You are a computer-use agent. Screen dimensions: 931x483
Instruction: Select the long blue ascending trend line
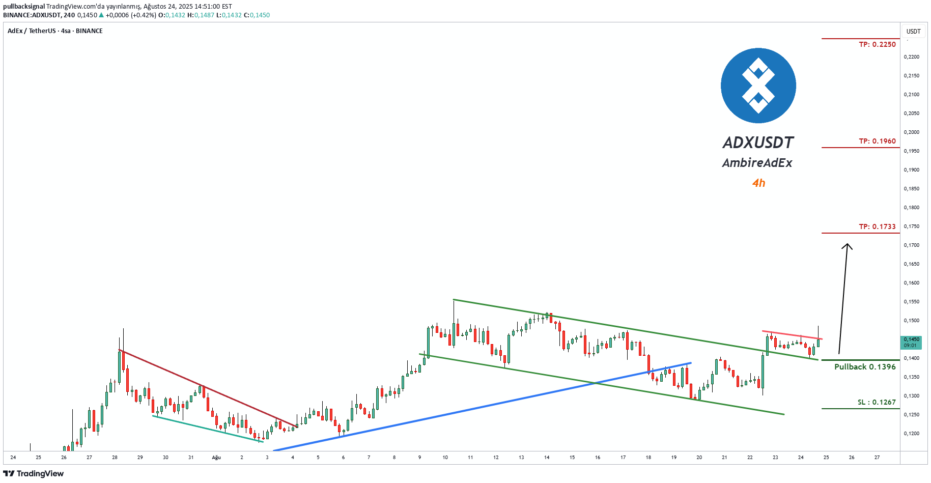[x=482, y=407]
